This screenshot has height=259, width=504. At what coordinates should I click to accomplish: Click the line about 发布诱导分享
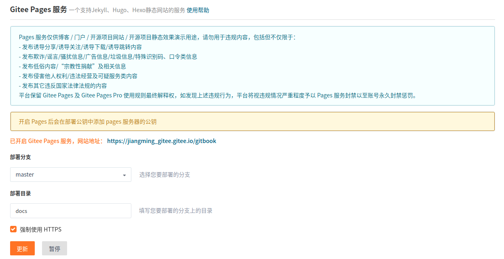pos(80,47)
